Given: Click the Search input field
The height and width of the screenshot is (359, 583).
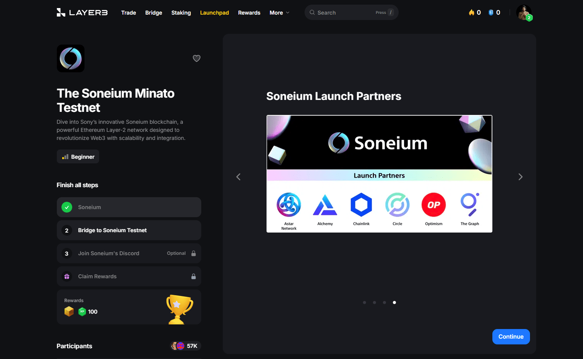Looking at the screenshot, I should pos(351,12).
